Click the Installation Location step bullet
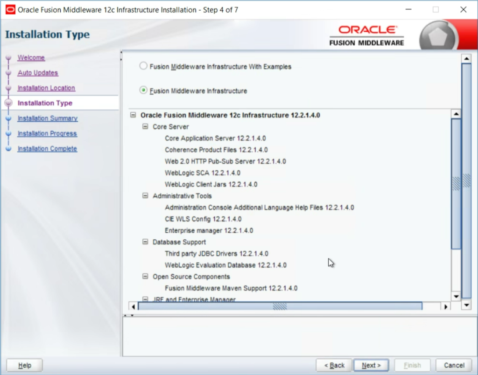The width and height of the screenshot is (478, 375). coord(8,88)
